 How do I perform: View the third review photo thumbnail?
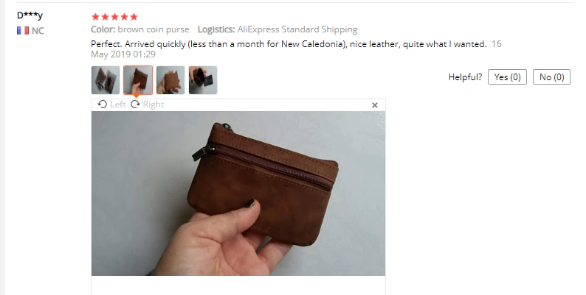(x=170, y=80)
